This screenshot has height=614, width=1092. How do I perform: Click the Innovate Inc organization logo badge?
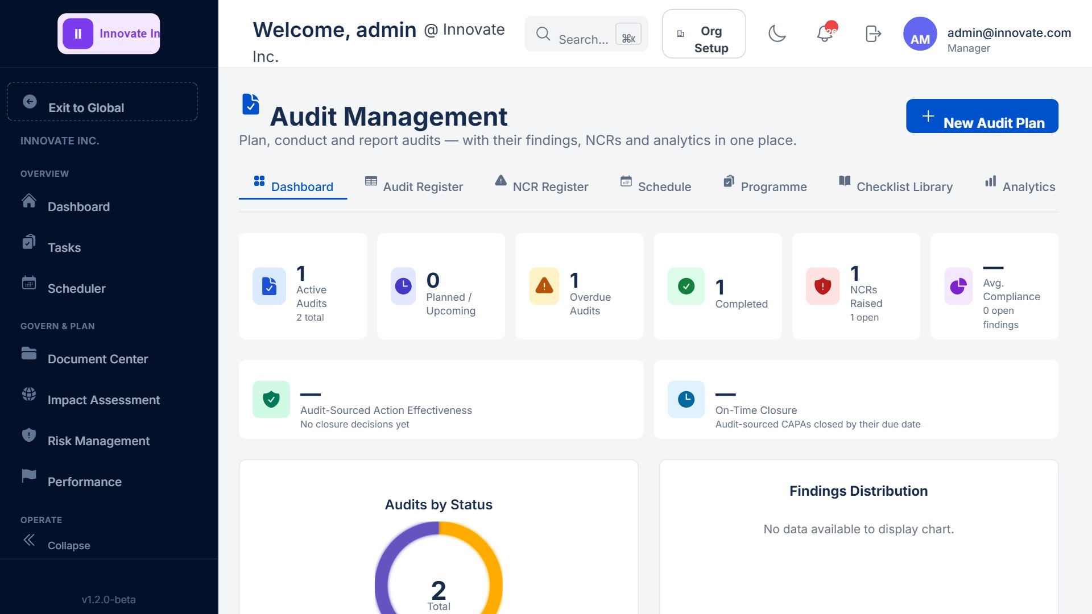109,34
